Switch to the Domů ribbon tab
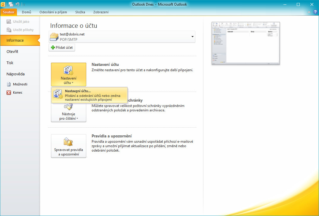Image resolution: width=319 pixels, height=216 pixels. (x=27, y=12)
